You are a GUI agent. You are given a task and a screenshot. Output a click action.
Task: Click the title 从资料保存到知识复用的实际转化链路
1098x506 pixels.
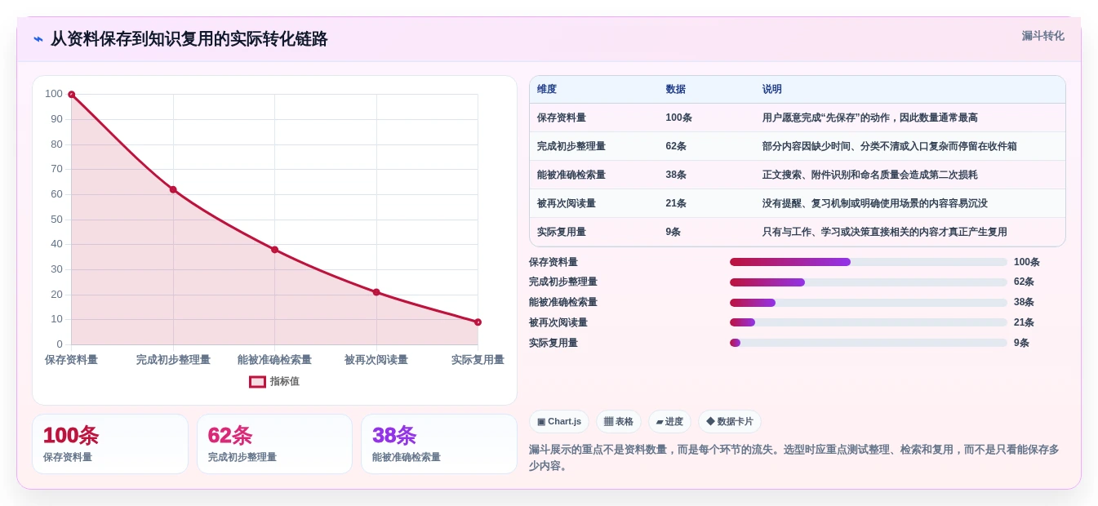click(189, 39)
